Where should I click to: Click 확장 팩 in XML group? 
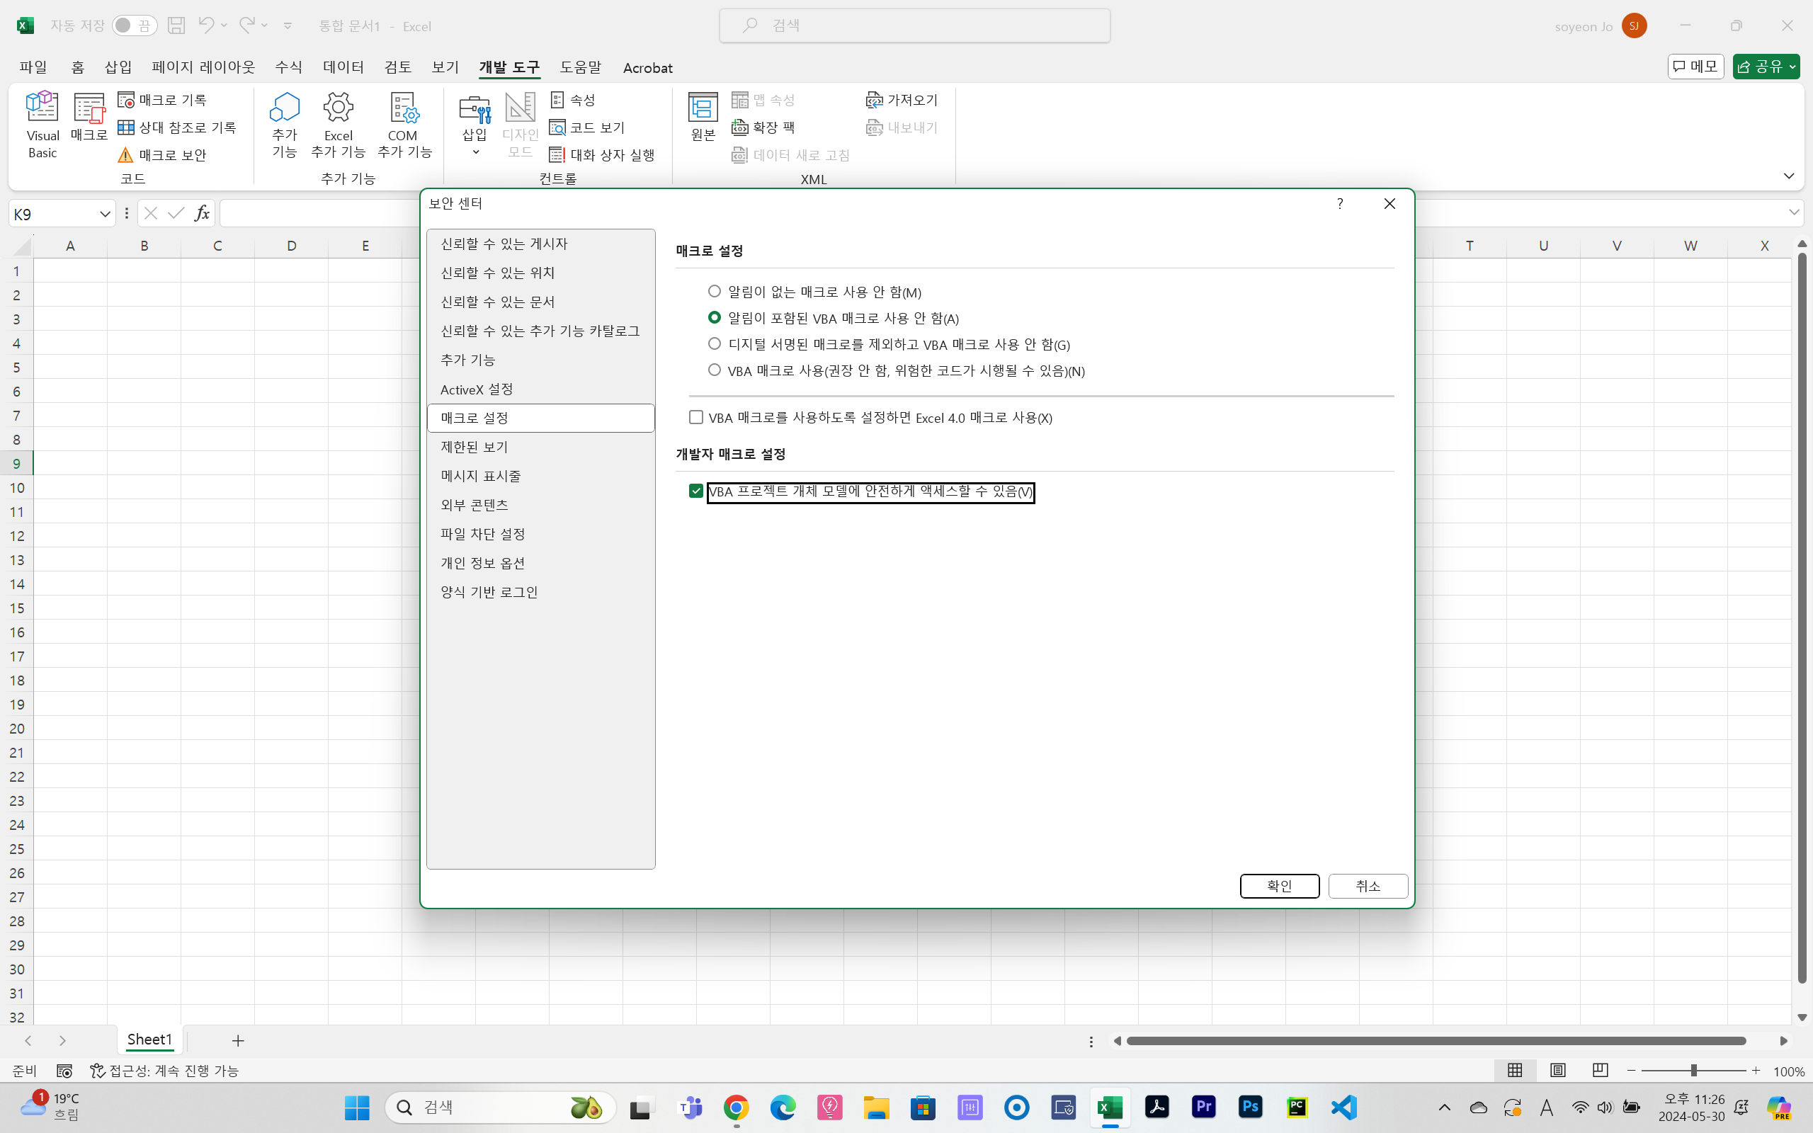(x=763, y=127)
